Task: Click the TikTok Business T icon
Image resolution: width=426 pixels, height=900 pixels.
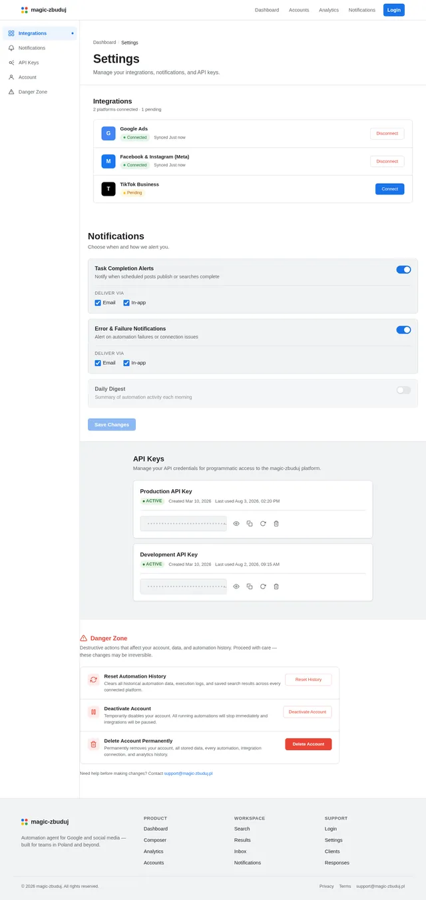Action: [108, 189]
